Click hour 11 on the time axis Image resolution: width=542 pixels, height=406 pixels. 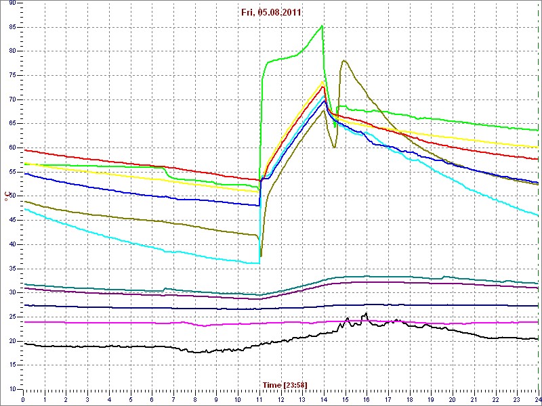point(259,399)
